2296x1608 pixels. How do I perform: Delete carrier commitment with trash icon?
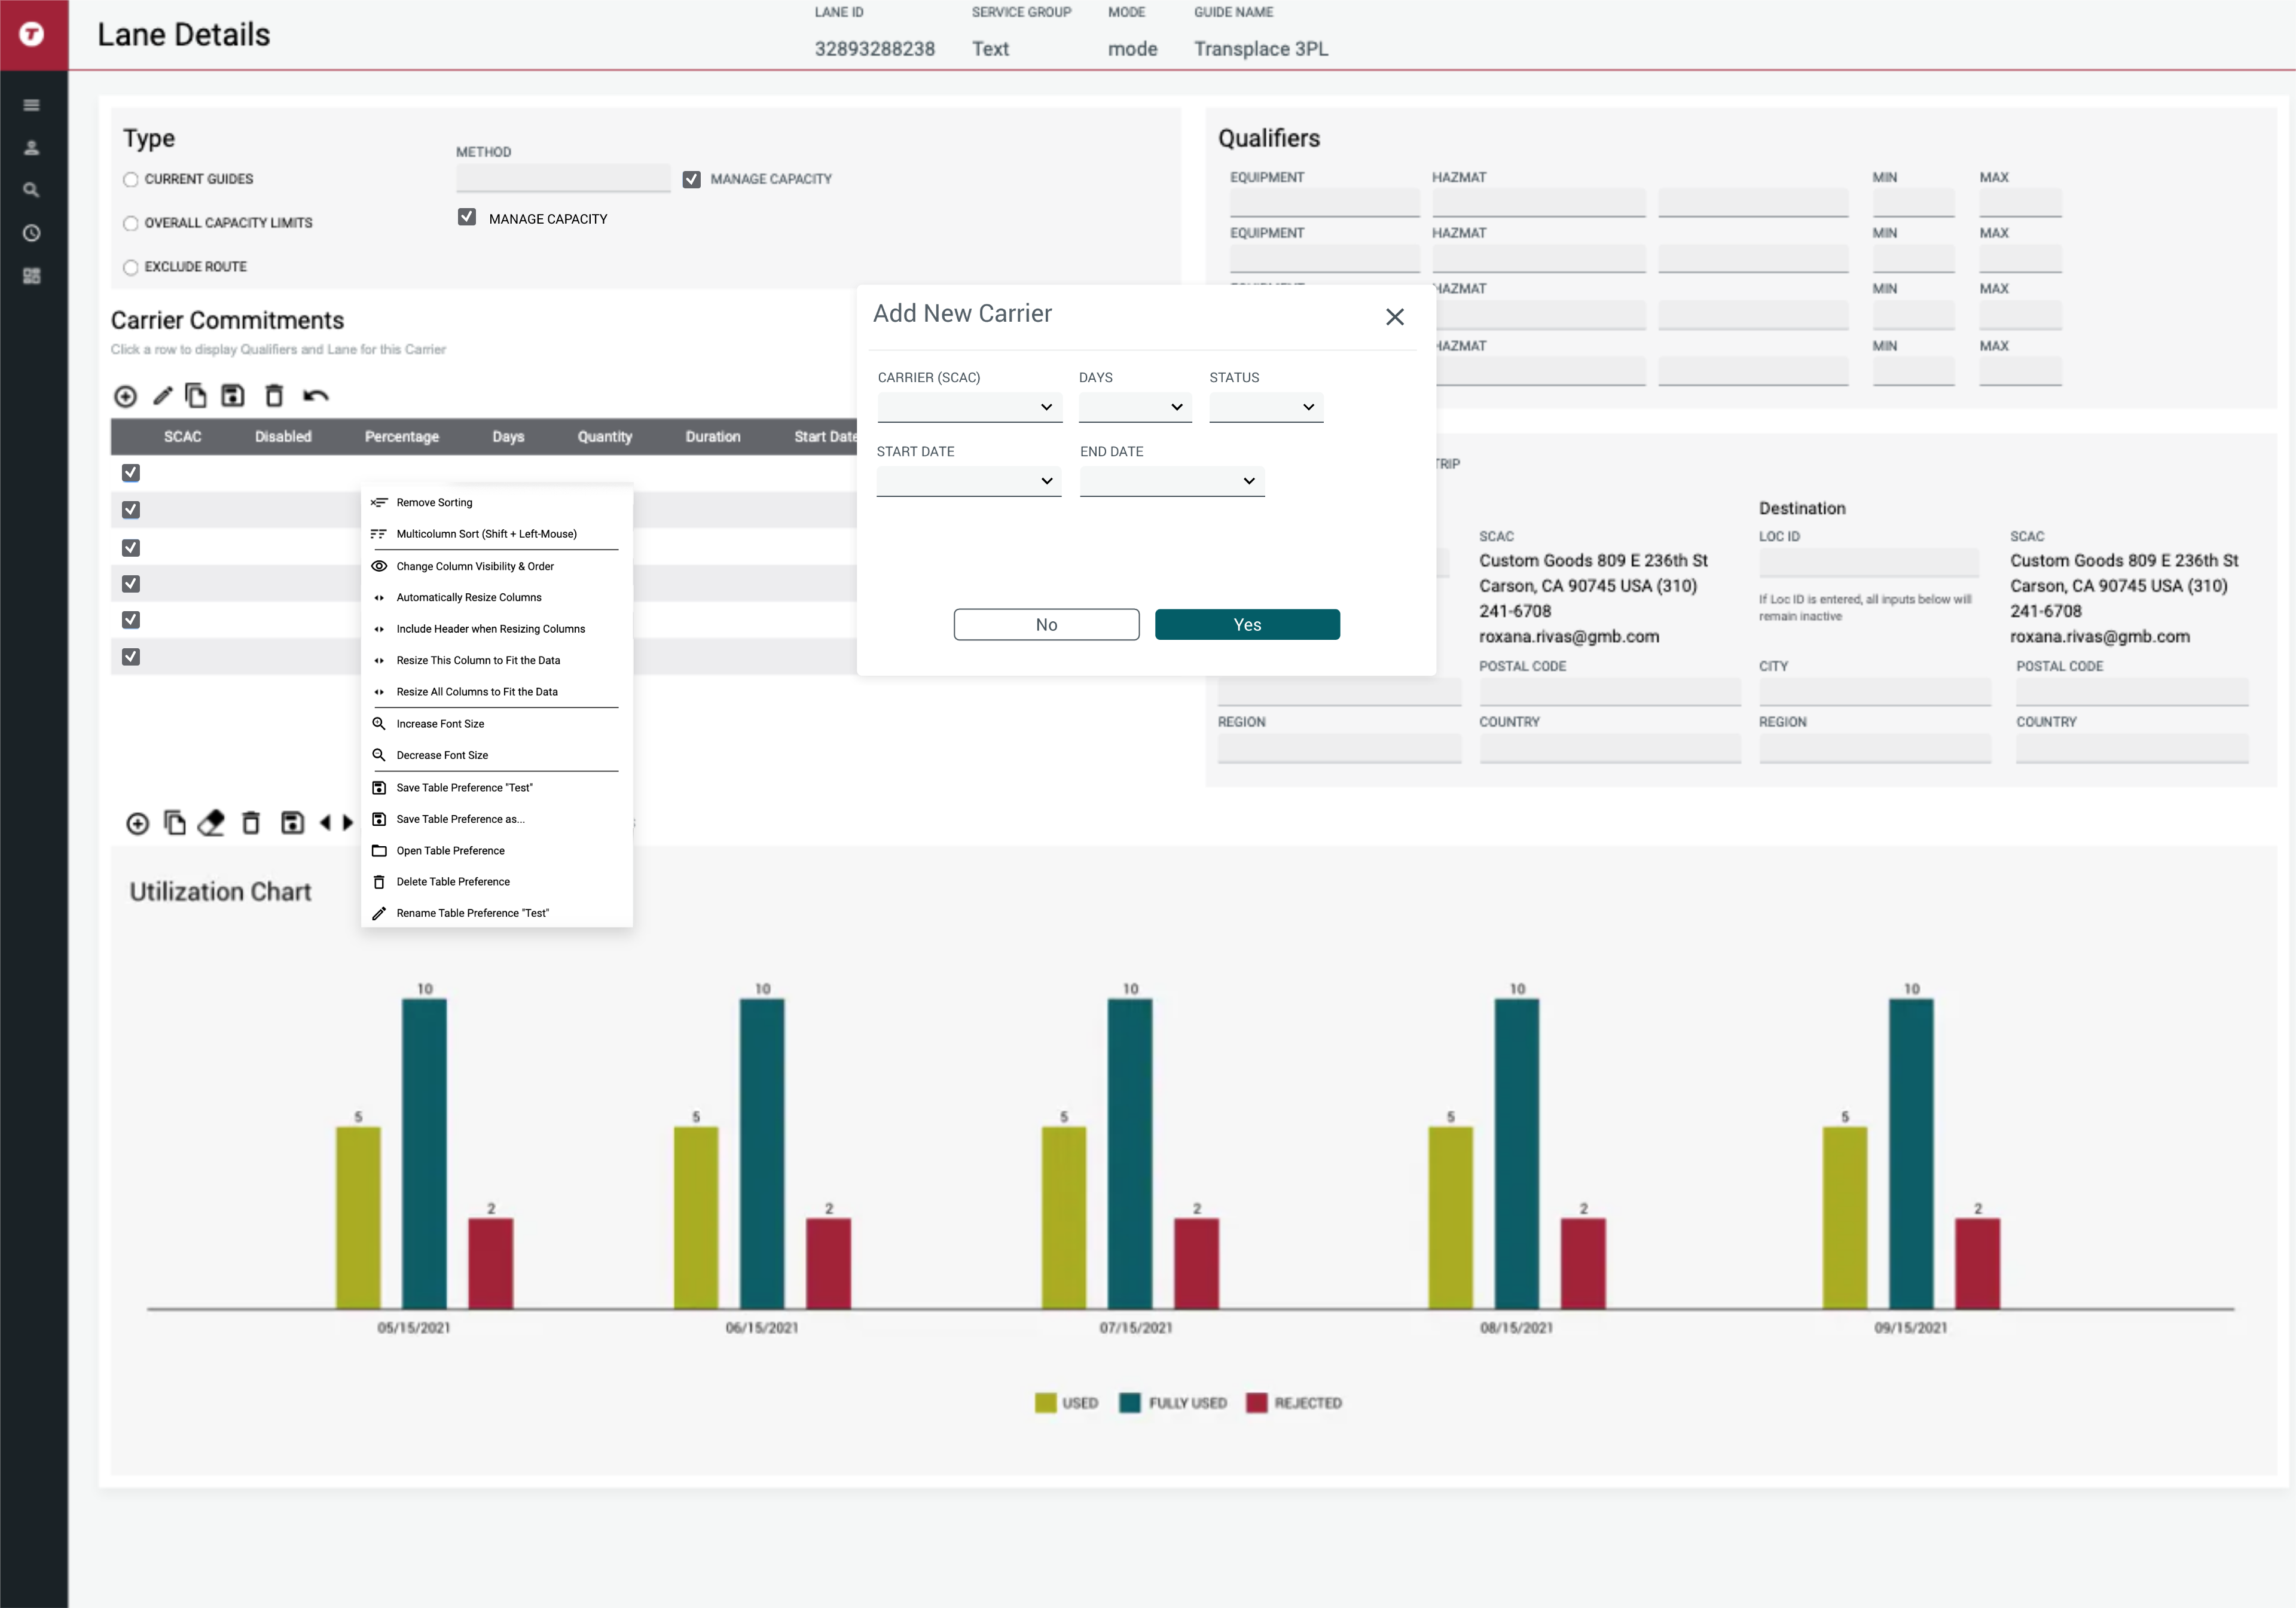click(x=274, y=396)
